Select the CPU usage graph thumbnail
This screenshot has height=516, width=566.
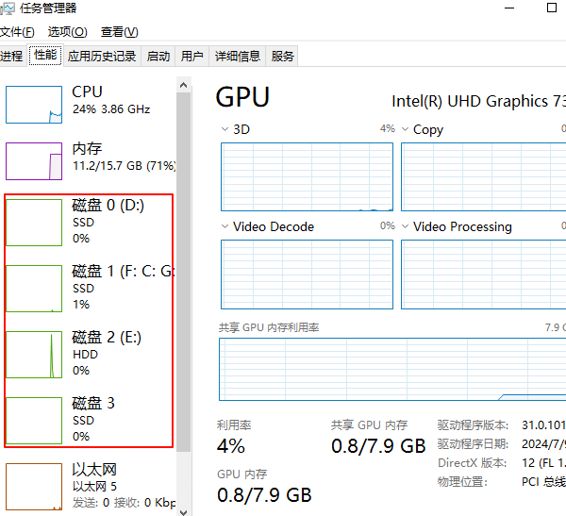34,105
